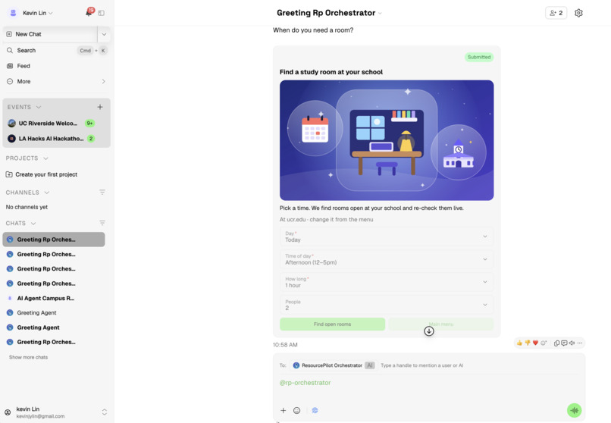
Task: Click the Main menu button
Action: 441,324
